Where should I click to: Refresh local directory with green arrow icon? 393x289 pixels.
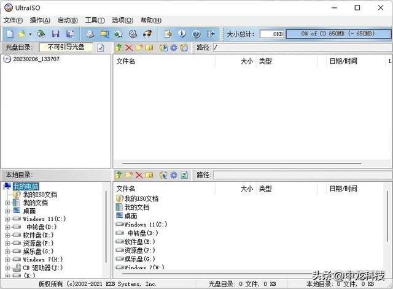(184, 175)
